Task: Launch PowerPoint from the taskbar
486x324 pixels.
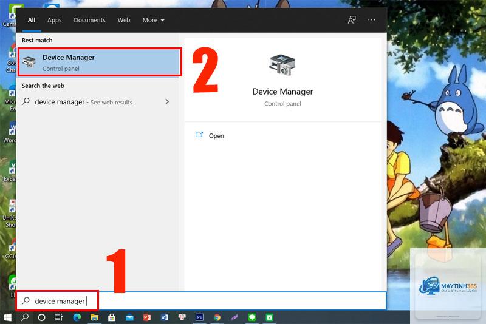Action: [x=147, y=317]
